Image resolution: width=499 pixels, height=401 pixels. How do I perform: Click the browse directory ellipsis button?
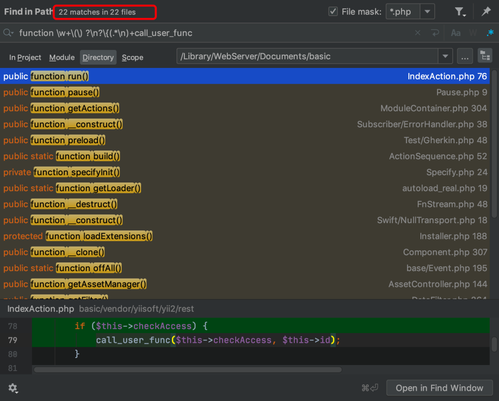tap(465, 56)
